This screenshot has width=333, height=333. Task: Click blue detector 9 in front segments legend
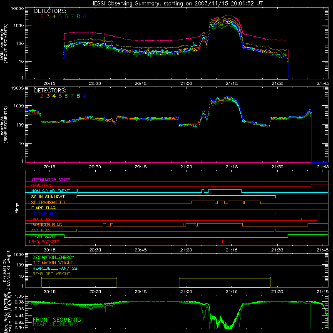[84, 16]
